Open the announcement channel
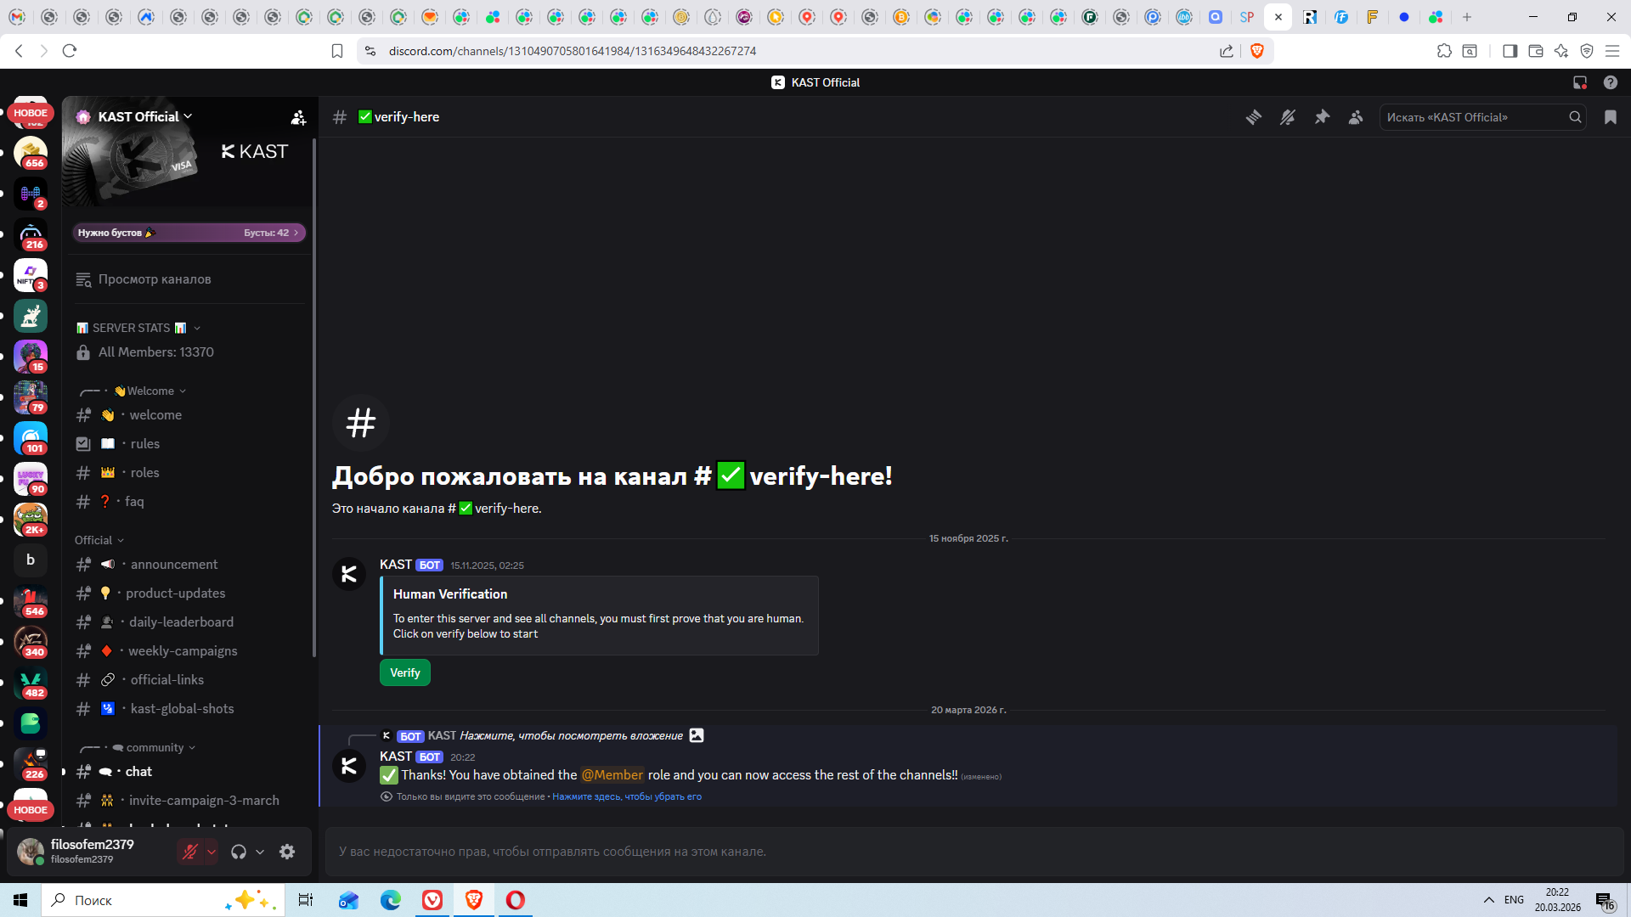The height and width of the screenshot is (917, 1631). tap(173, 565)
